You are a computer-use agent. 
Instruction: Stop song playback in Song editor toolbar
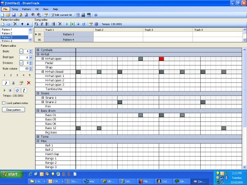coord(78,24)
